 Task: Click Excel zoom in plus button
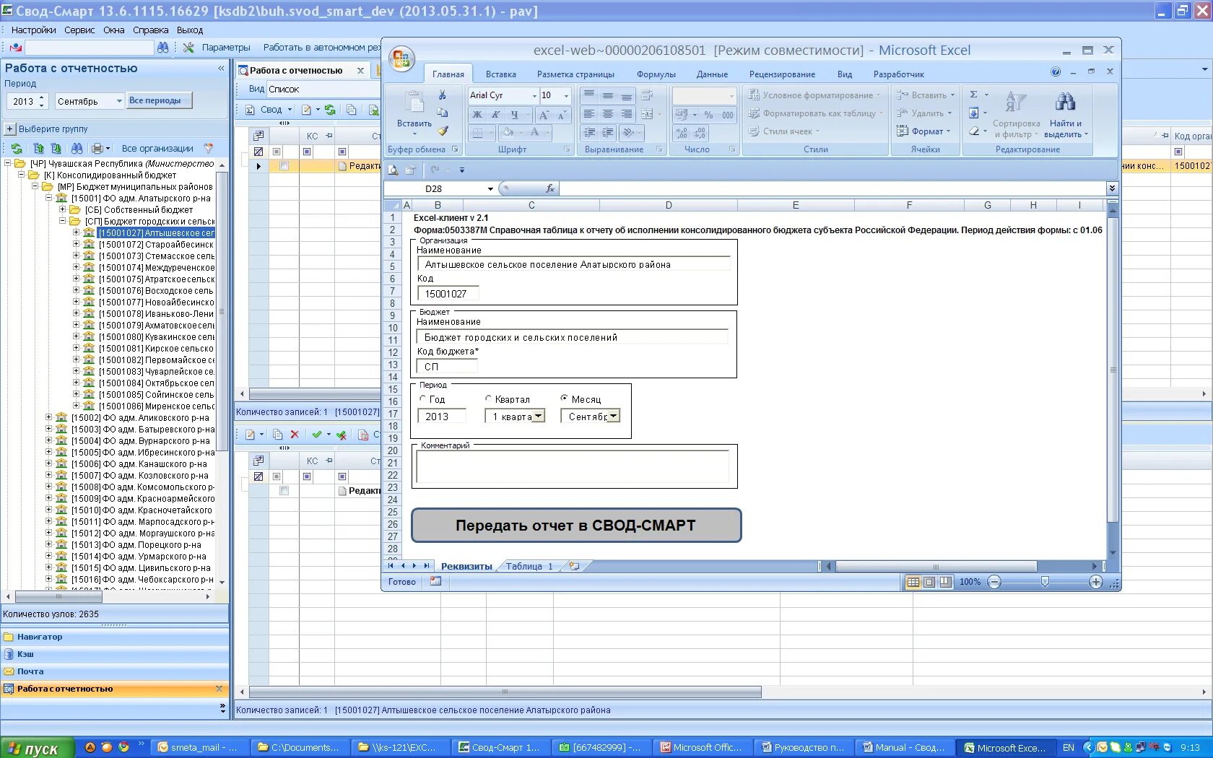(1095, 582)
